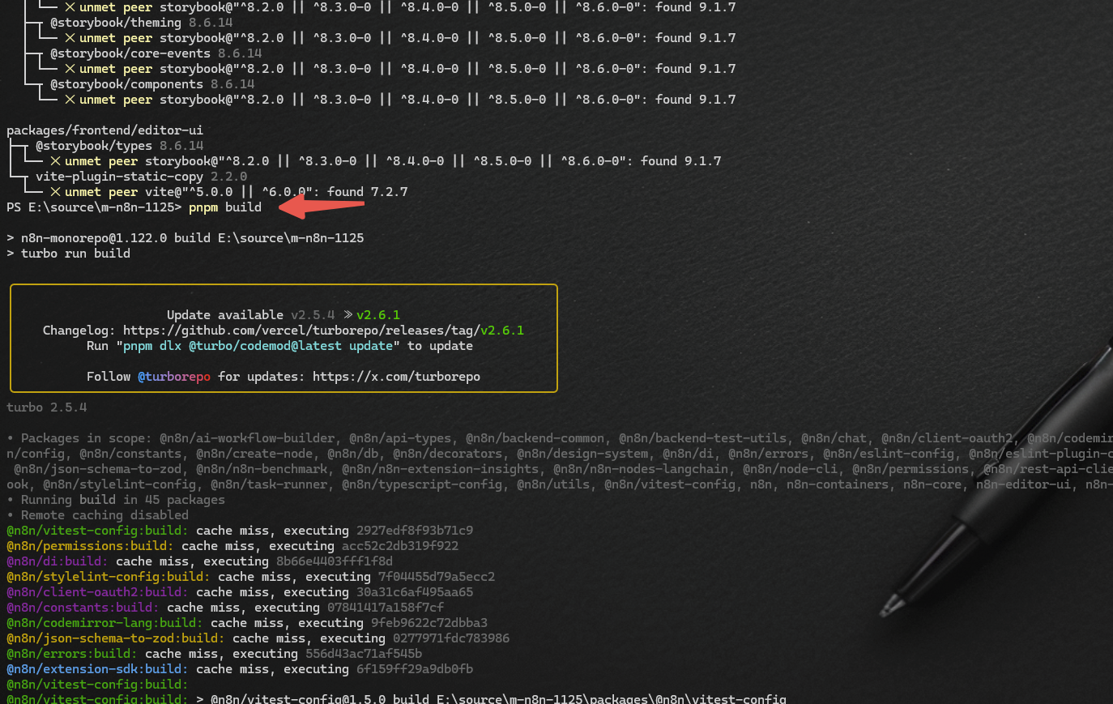Click the '@storybook/core-events 8.6.14' tree entry
The image size is (1113, 704).
[x=156, y=53]
